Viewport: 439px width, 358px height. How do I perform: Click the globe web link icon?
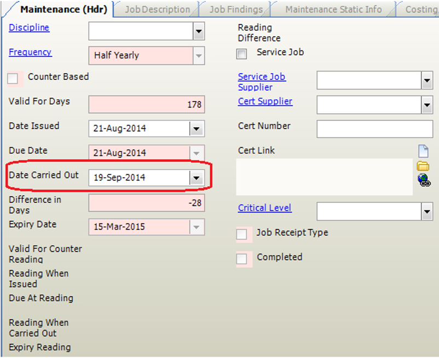423,180
